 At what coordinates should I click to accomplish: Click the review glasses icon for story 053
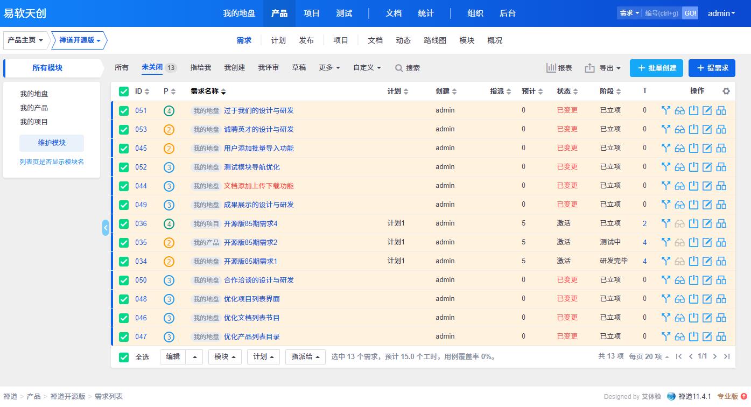680,129
